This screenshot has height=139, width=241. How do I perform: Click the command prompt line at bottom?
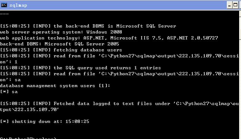pos(28,138)
